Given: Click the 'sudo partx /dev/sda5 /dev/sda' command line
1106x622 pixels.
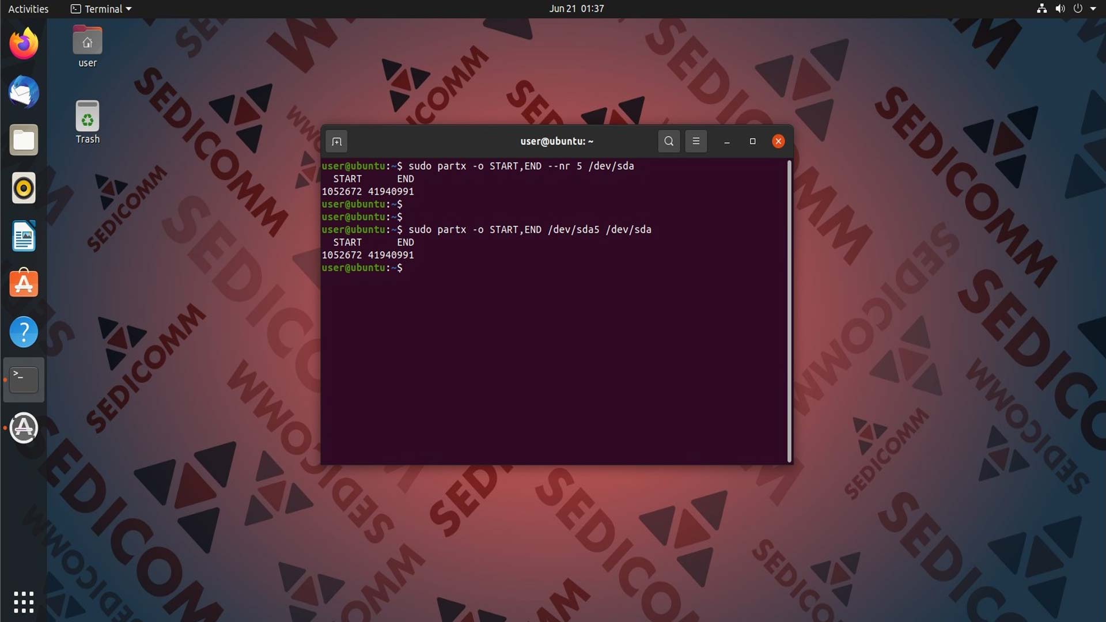Looking at the screenshot, I should [487, 229].
